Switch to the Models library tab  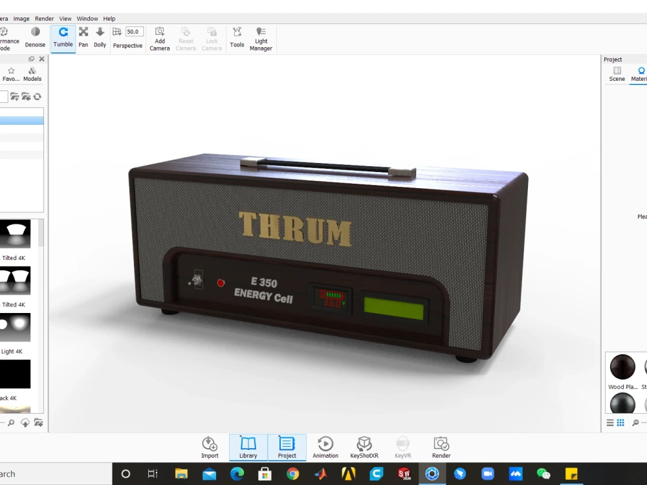32,74
